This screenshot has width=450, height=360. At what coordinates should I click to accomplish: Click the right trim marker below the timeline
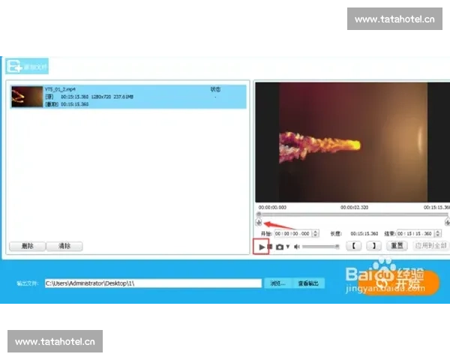pyautogui.click(x=448, y=223)
